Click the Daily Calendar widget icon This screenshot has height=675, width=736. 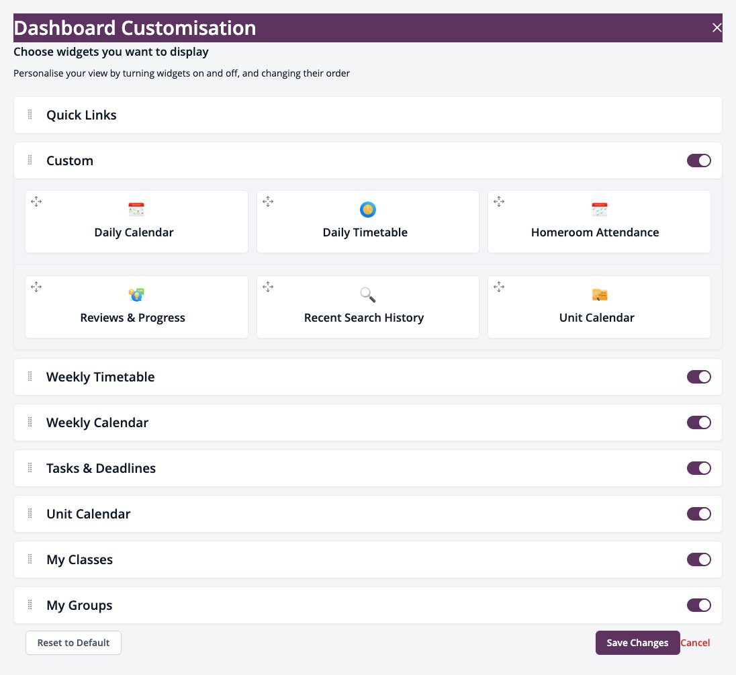coord(136,210)
